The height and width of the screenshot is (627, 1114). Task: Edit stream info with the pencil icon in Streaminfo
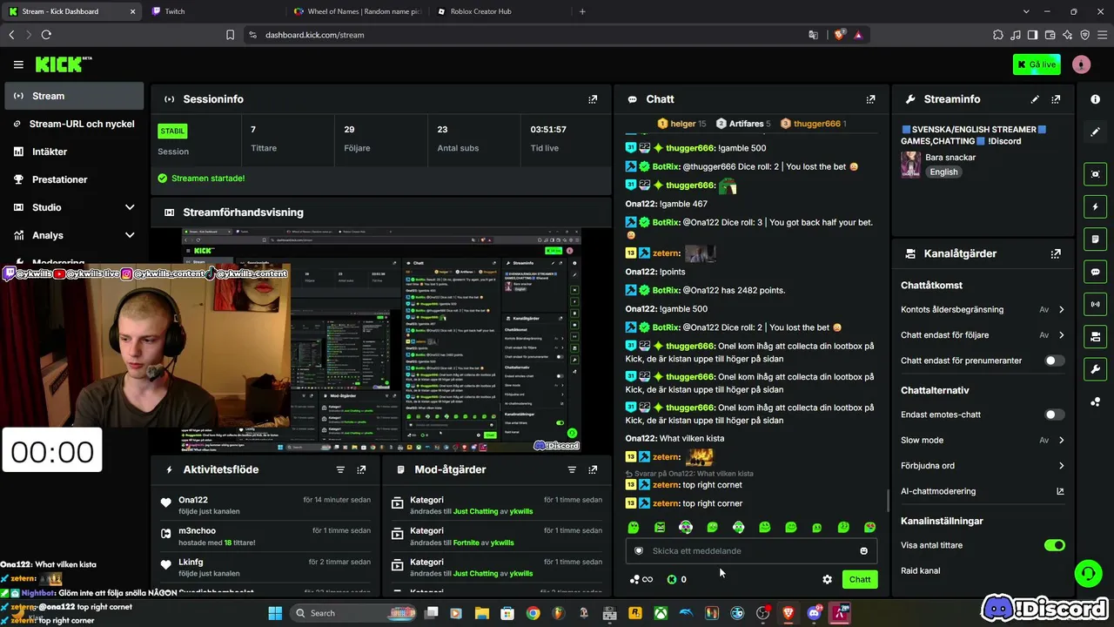1035,99
